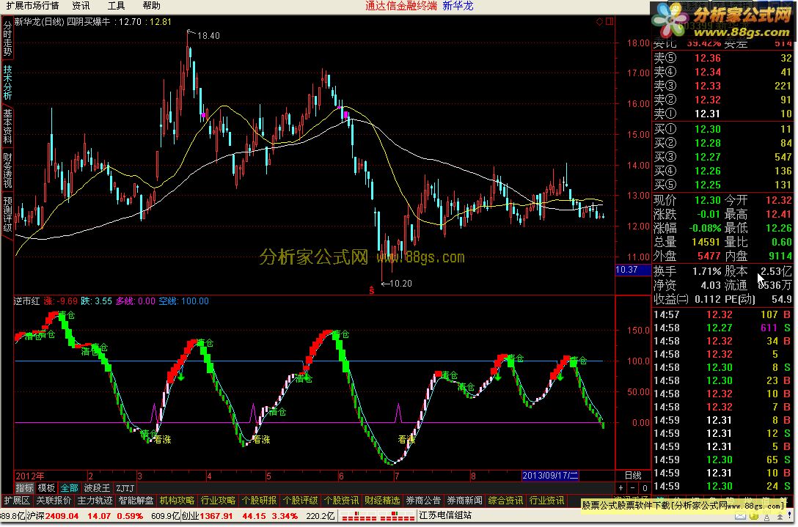Select the 模板 tab below the chart
The width and height of the screenshot is (798, 527).
pos(46,488)
